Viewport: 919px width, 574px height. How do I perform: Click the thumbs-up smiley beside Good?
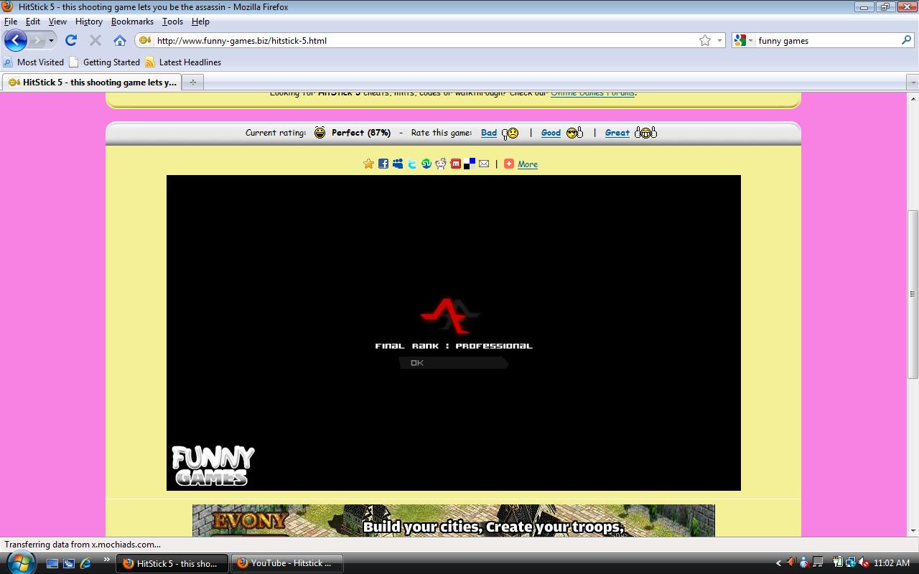click(x=574, y=133)
